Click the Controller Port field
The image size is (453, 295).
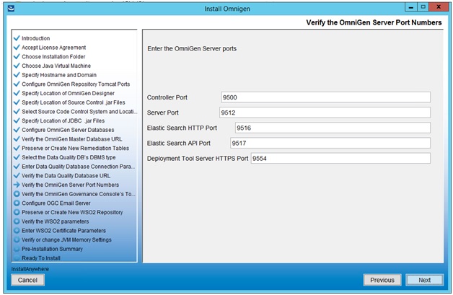(325, 97)
